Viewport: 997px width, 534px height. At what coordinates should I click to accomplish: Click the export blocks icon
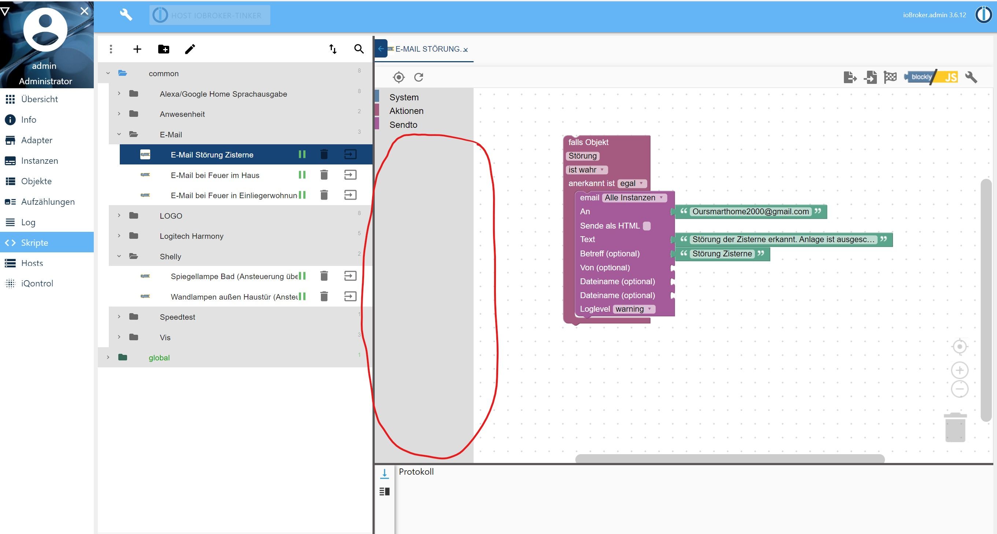click(x=849, y=77)
